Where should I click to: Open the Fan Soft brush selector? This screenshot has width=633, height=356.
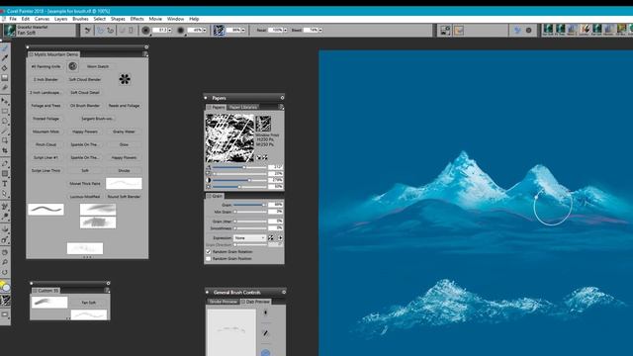39,31
